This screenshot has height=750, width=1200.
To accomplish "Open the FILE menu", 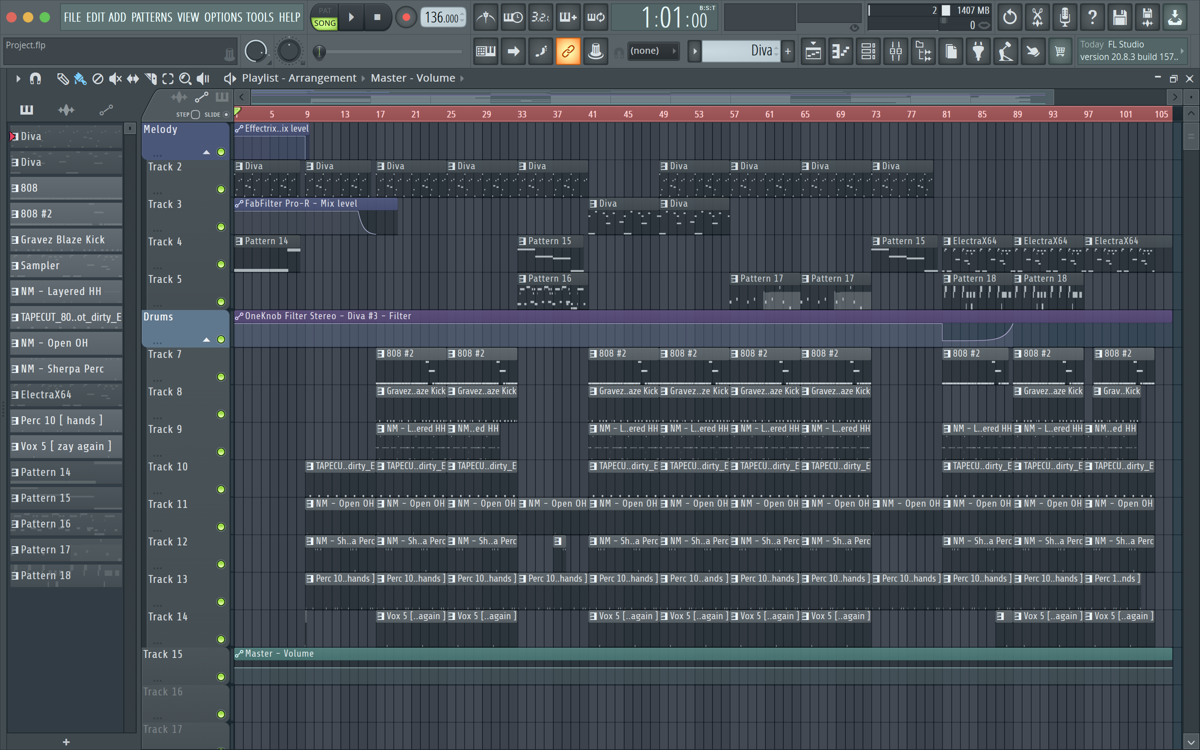I will [72, 17].
